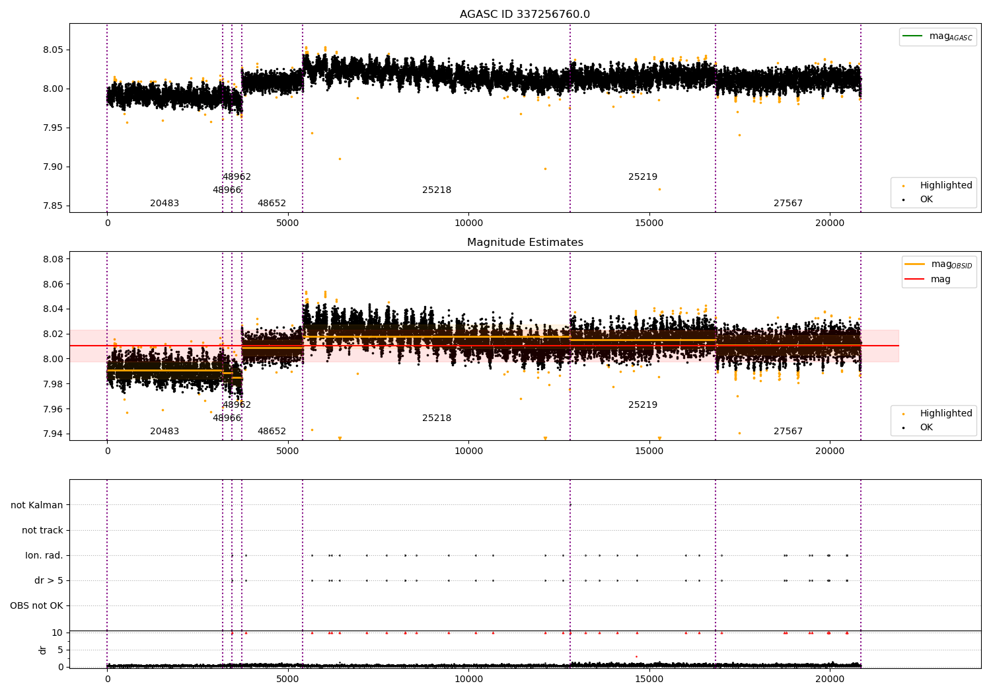Click the lone point on the 'not Kalman' row
Screen dimensions: 991x694
click(570, 505)
